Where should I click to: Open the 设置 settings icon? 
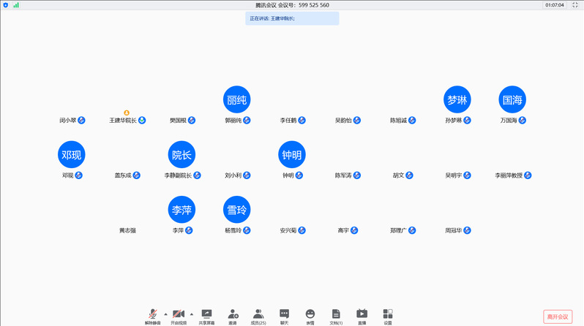tap(388, 314)
